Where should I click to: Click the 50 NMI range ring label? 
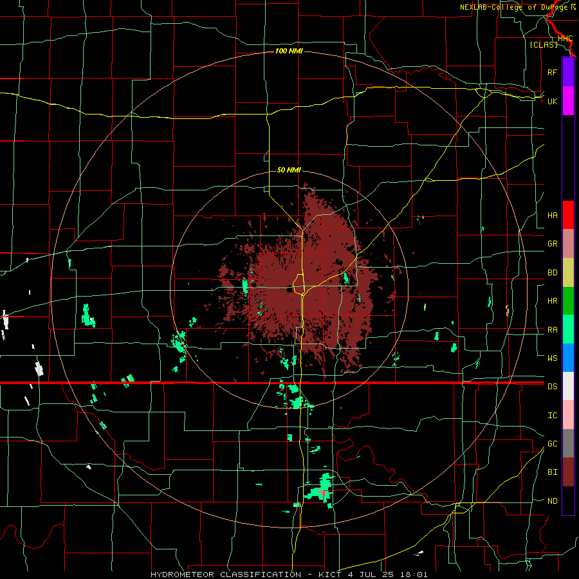tap(289, 170)
